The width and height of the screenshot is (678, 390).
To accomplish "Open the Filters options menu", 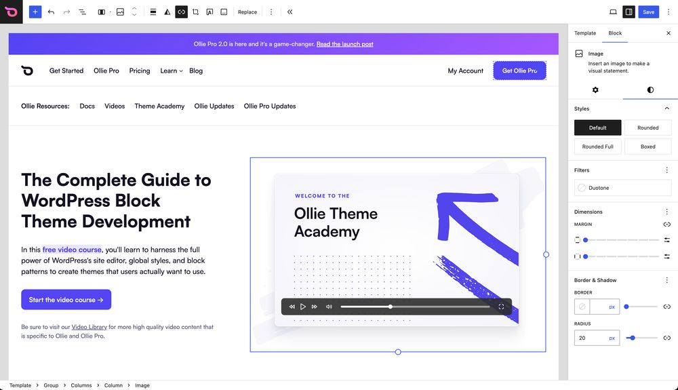I will (x=666, y=170).
